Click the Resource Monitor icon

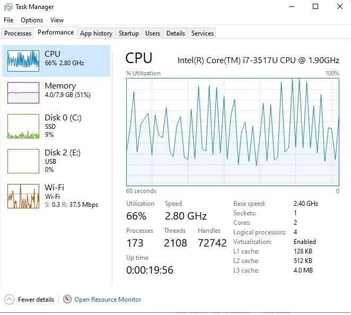pyautogui.click(x=67, y=300)
